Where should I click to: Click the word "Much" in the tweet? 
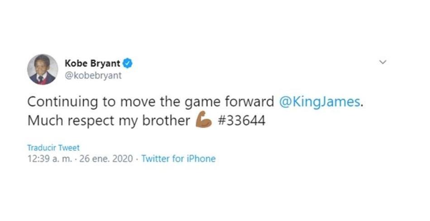click(45, 122)
